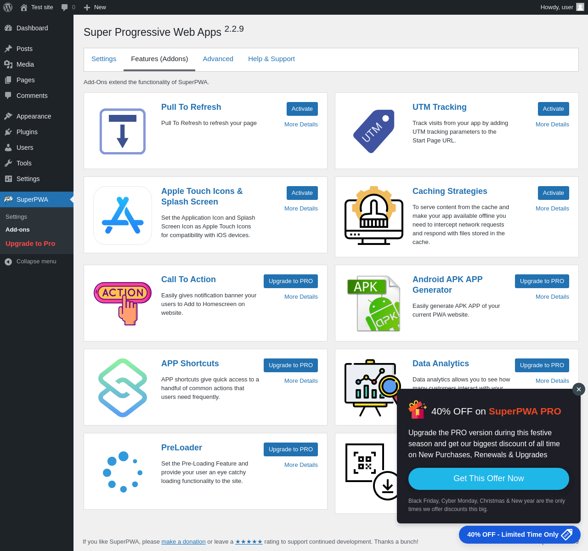Screen dimensions: 588x551
Task: Activate the Caching Strategies addon
Action: point(554,193)
